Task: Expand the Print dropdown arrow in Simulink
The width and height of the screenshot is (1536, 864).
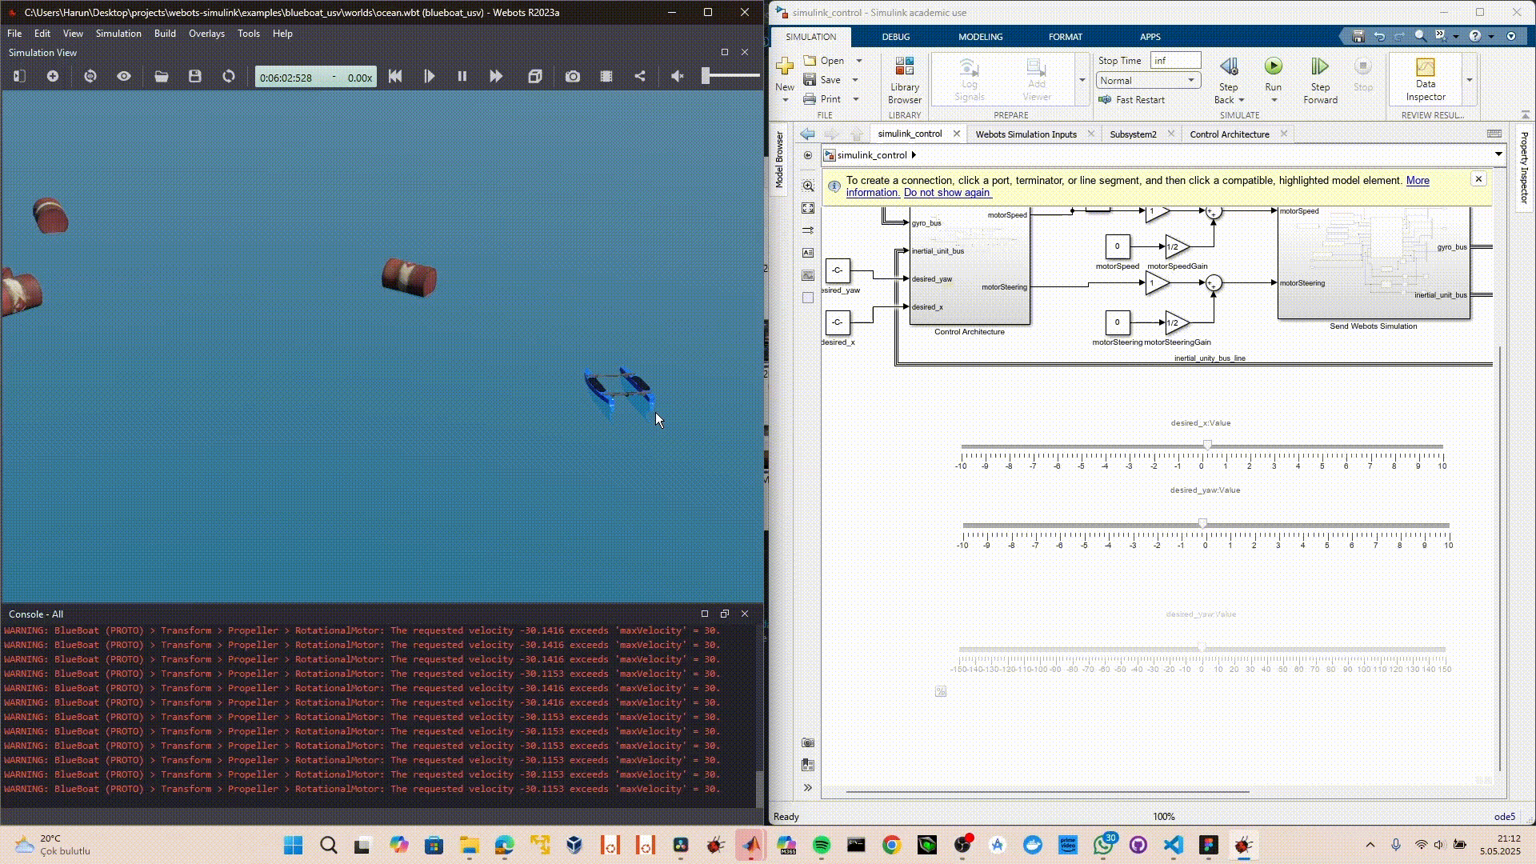Action: tap(856, 99)
